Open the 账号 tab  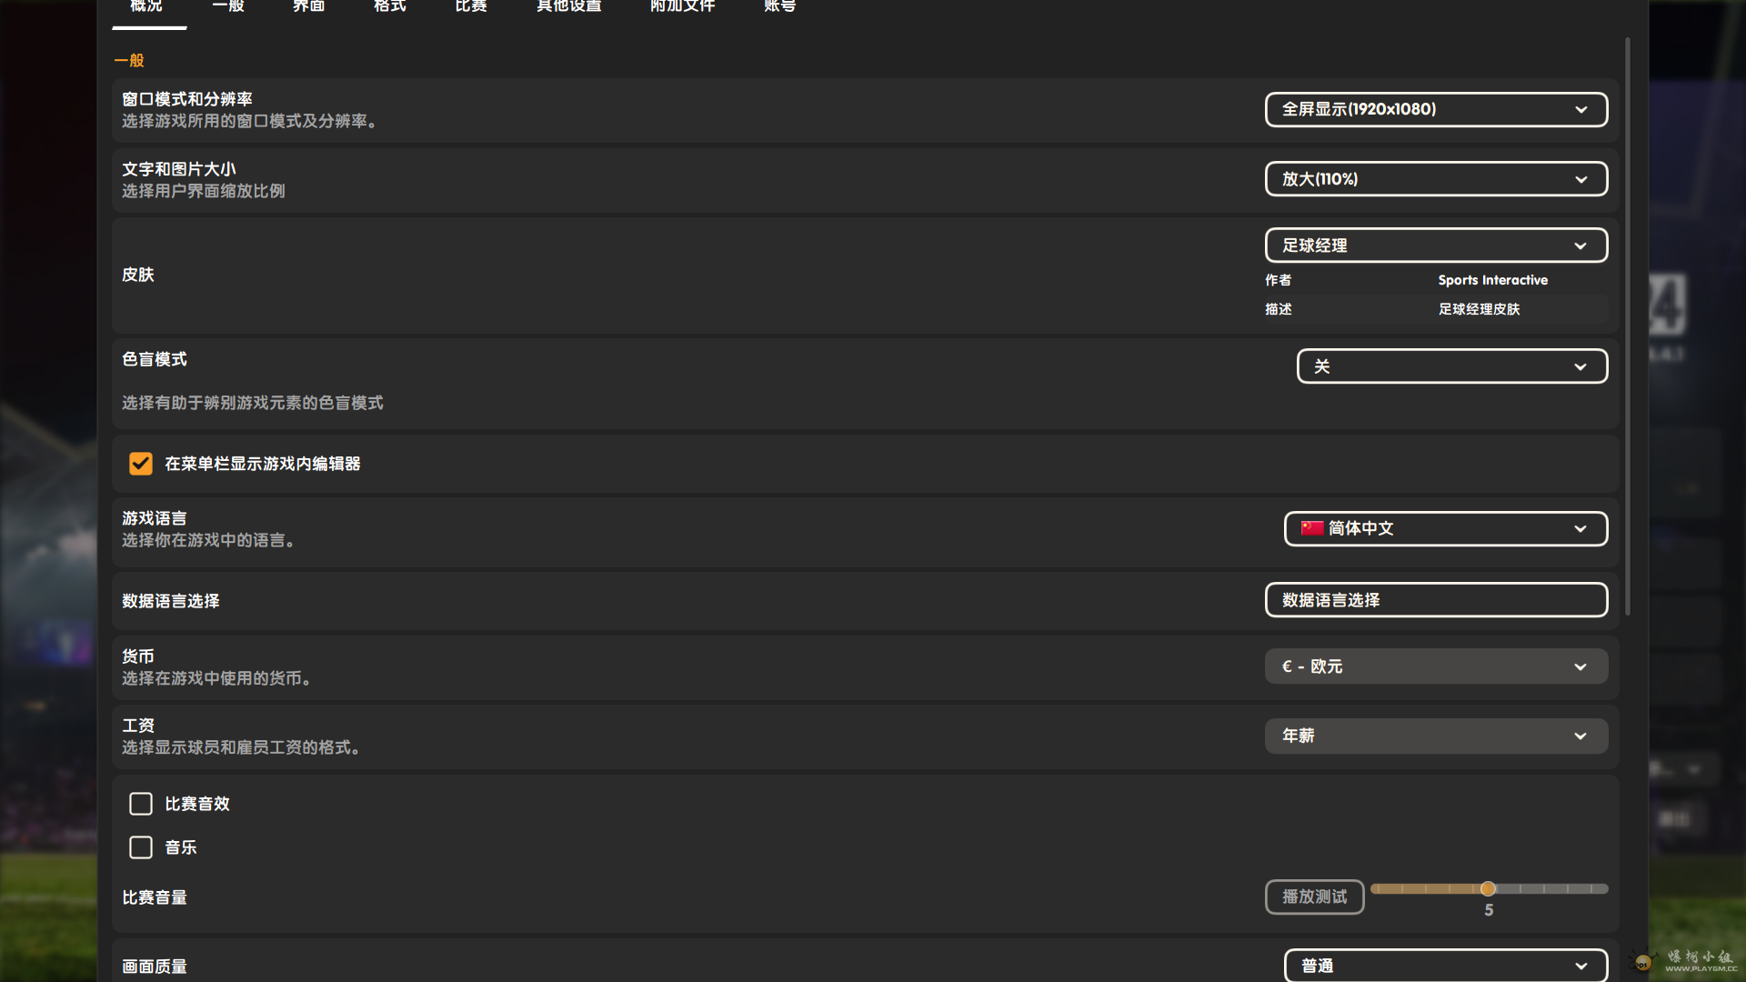pyautogui.click(x=779, y=7)
